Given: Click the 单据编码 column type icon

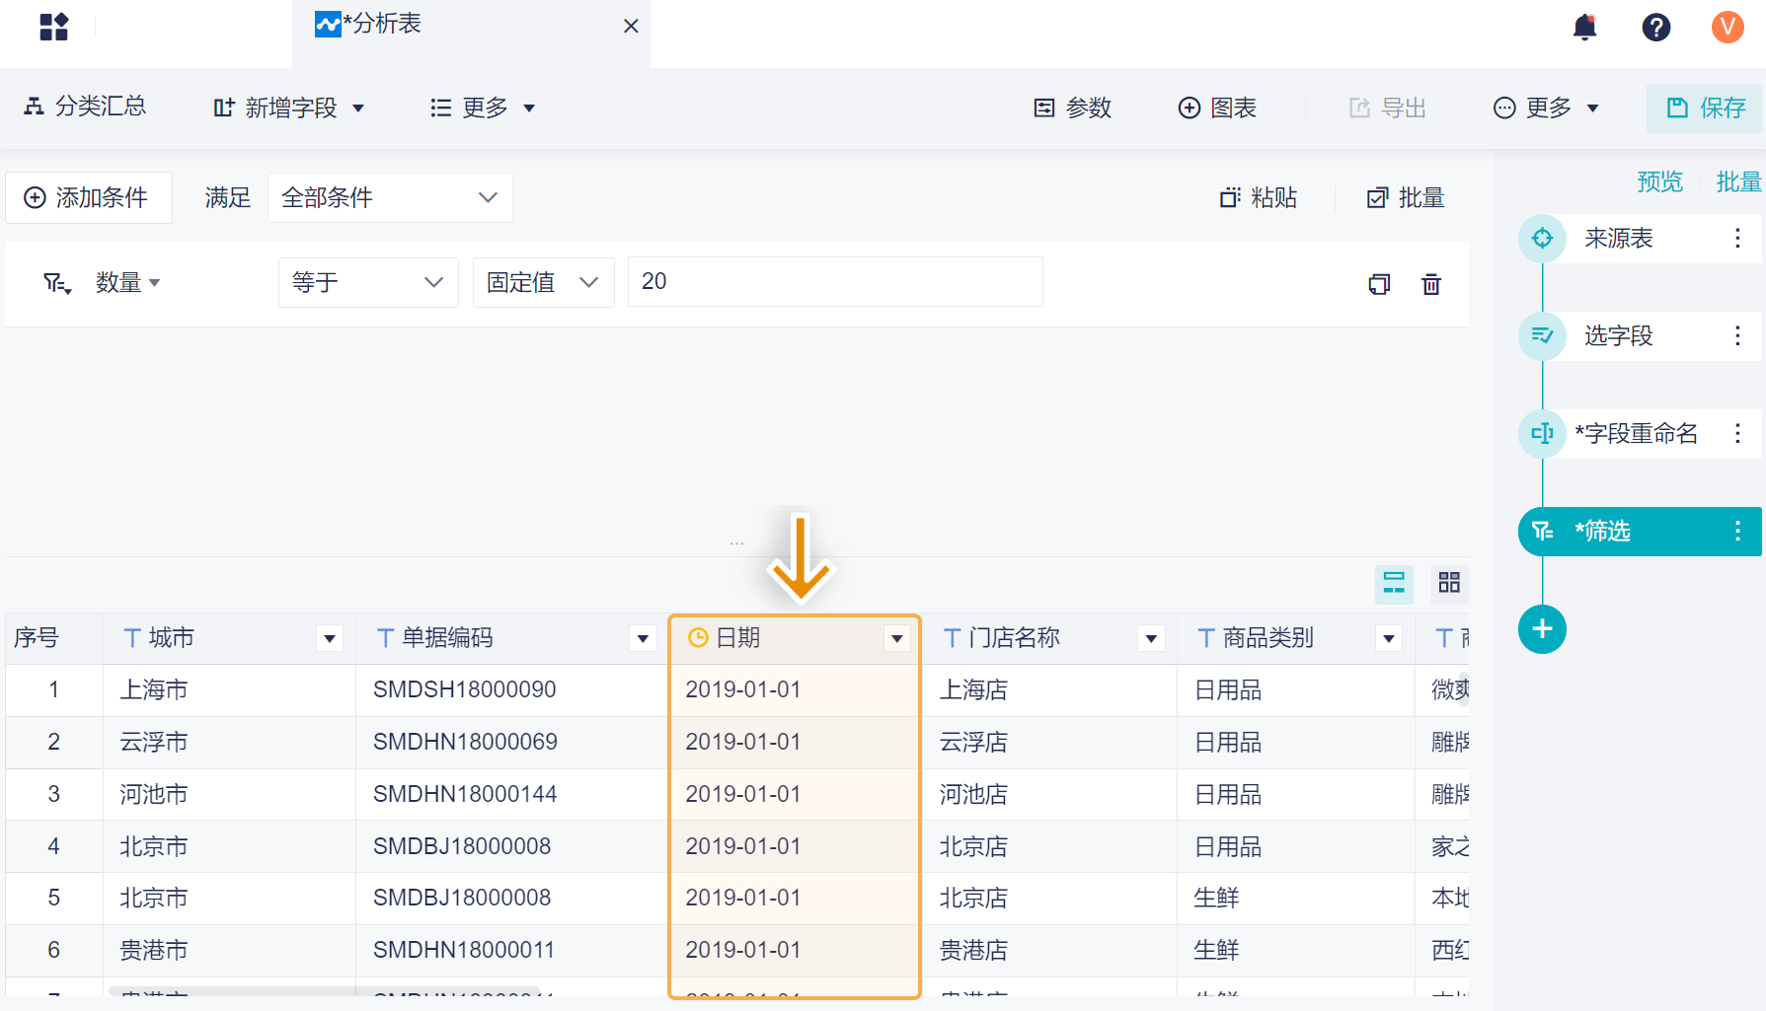Looking at the screenshot, I should (x=386, y=638).
